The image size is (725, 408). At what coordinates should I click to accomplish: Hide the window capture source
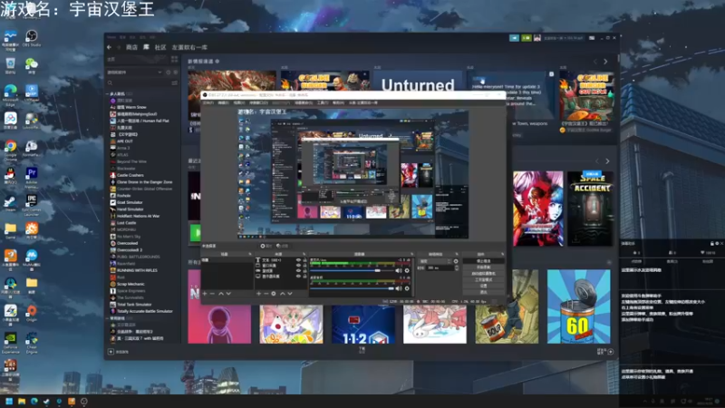point(298,266)
